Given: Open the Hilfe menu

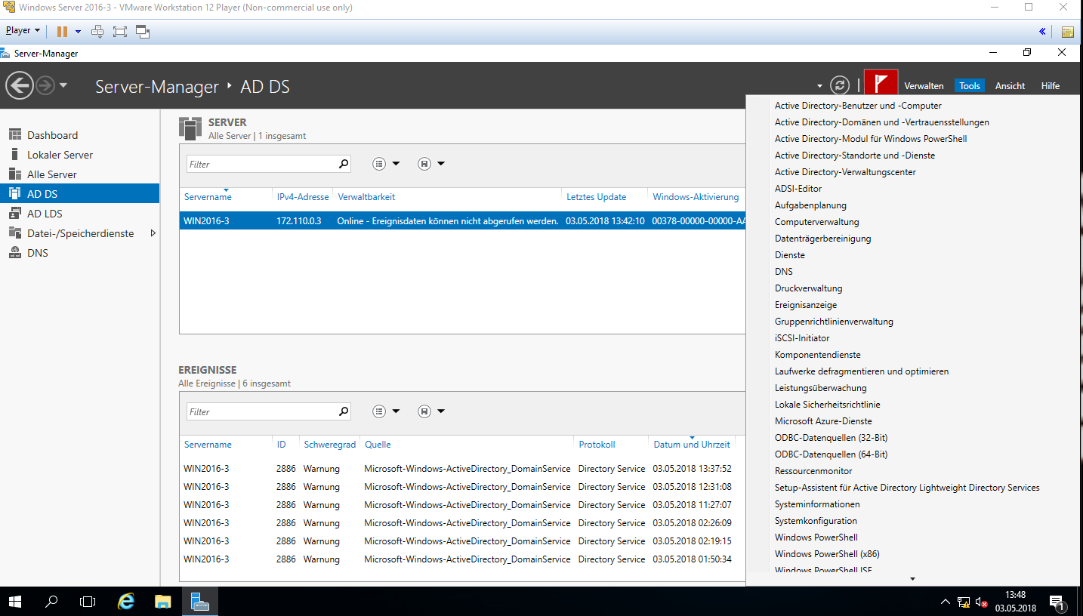Looking at the screenshot, I should pos(1051,86).
